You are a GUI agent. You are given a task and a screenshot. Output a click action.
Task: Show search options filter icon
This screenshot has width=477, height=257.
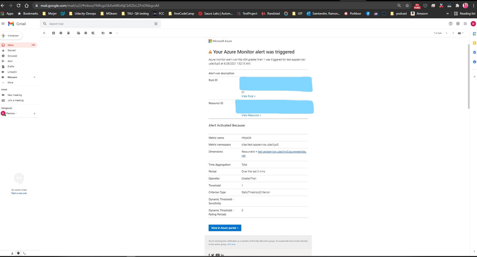click(156, 24)
